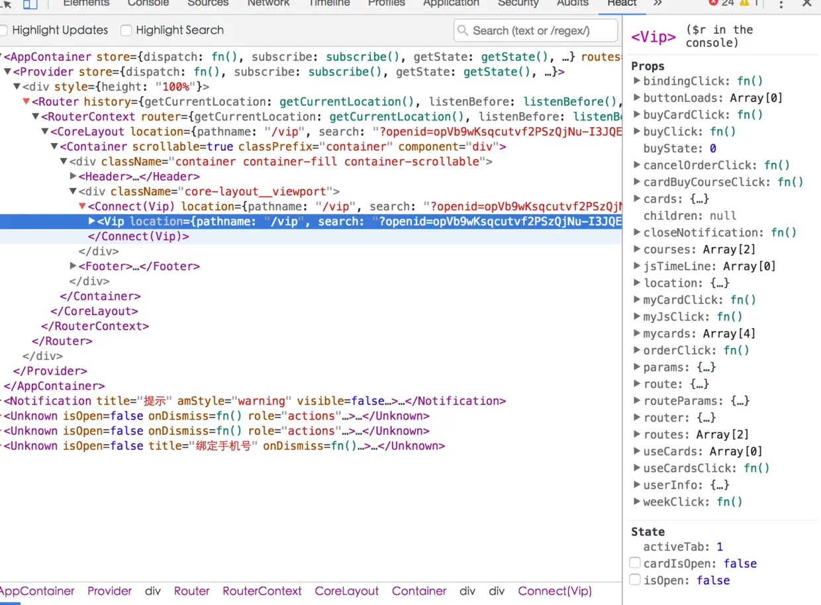Screen dimensions: 821x605
Task: Expand the Footer node
Action: click(x=73, y=266)
